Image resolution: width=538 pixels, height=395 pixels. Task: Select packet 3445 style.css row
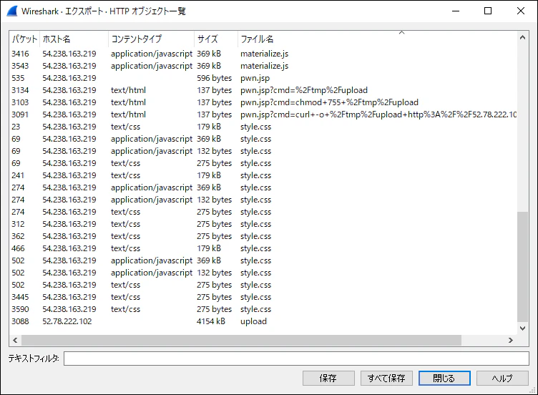tap(263, 297)
